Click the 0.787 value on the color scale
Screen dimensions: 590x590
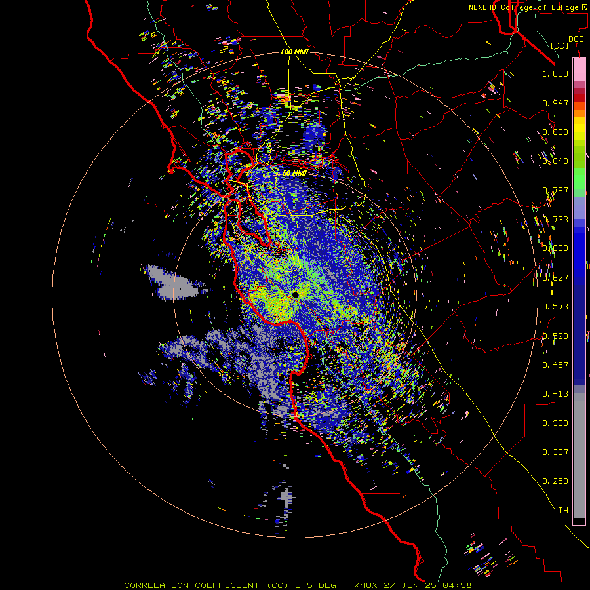point(555,190)
